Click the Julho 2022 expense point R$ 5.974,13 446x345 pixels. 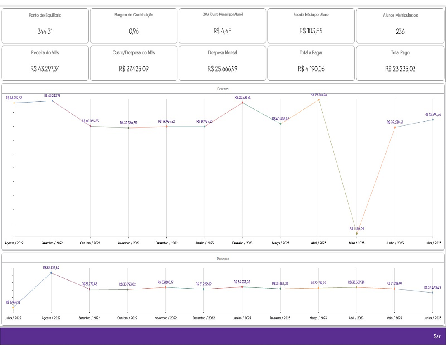pos(13,307)
